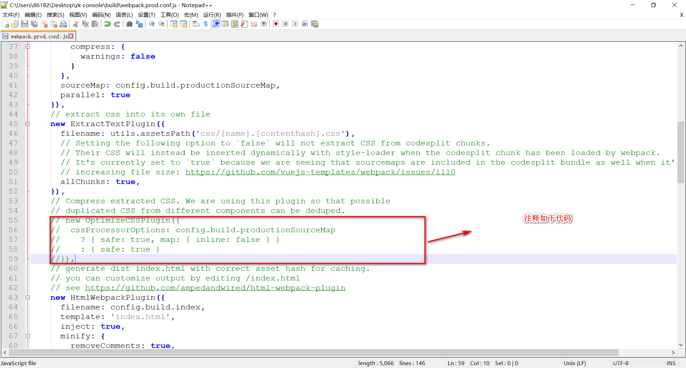Click the Copy toolbar icon
686x368 pixels.
[85, 24]
